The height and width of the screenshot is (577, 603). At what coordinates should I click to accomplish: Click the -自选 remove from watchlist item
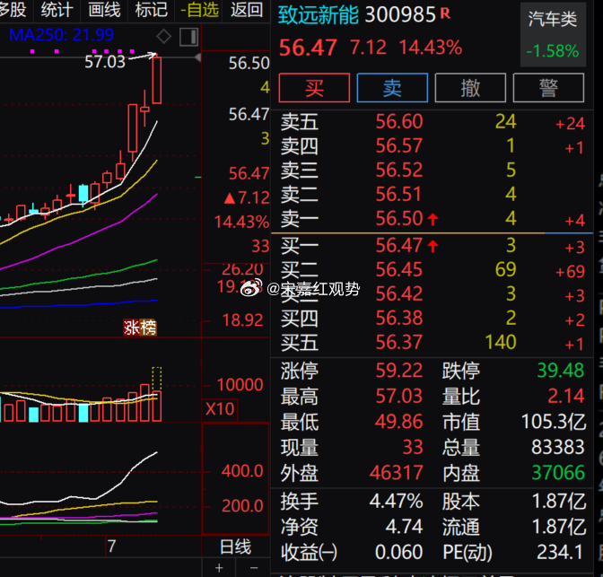point(199,10)
